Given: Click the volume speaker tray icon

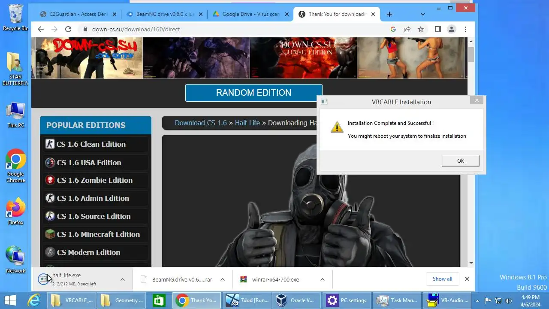Looking at the screenshot, I should pyautogui.click(x=509, y=300).
